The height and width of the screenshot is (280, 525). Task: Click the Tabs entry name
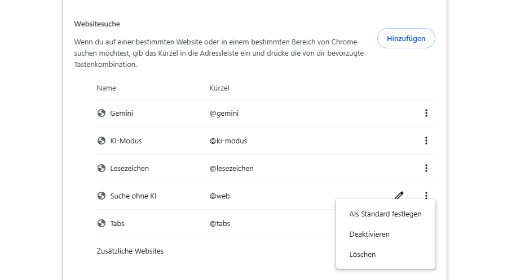117,224
